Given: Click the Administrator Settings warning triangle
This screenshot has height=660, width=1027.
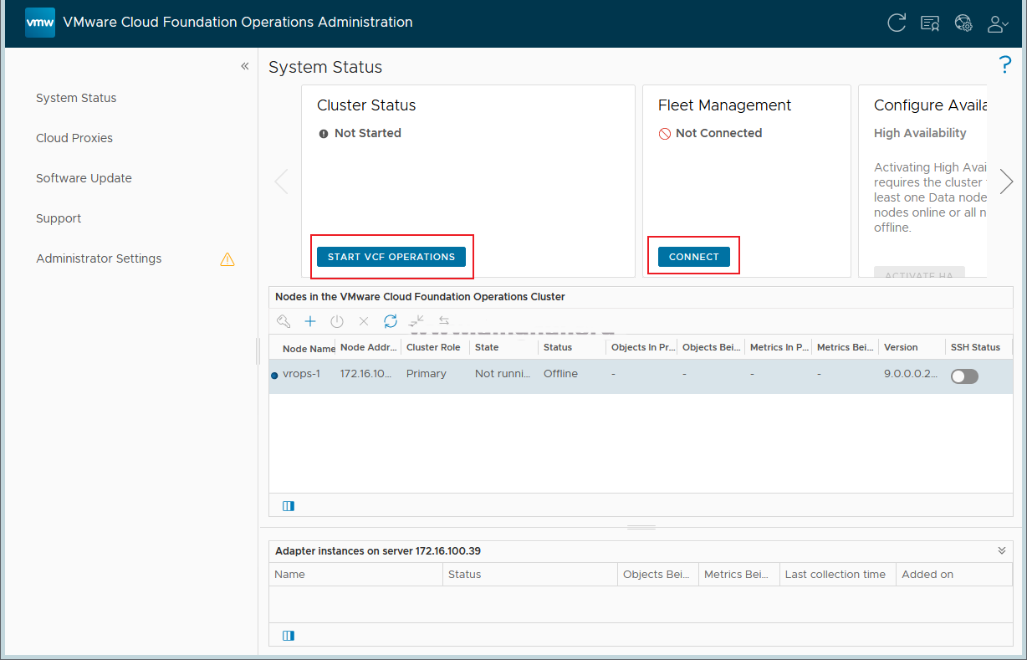Looking at the screenshot, I should tap(227, 259).
